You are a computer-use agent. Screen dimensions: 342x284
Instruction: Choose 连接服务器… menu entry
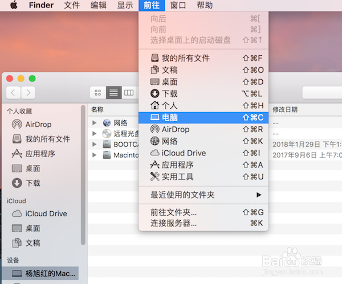[x=203, y=223]
